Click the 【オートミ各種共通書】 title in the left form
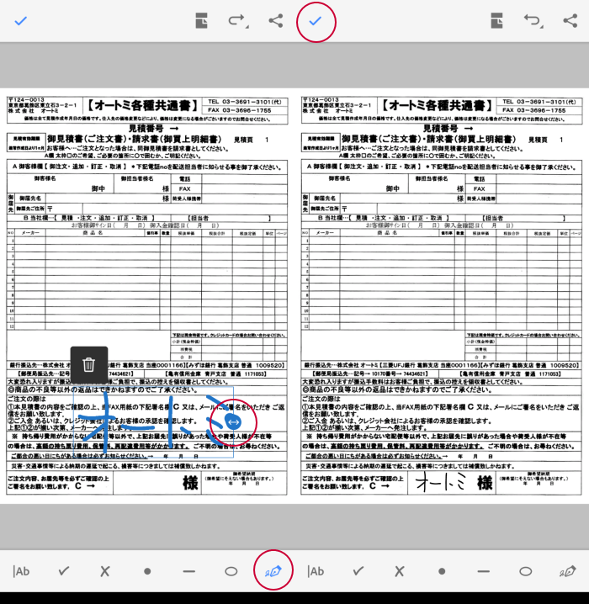Screen dimensions: 589x604 click(143, 105)
